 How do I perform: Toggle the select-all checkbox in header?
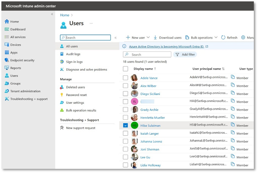click(x=126, y=69)
